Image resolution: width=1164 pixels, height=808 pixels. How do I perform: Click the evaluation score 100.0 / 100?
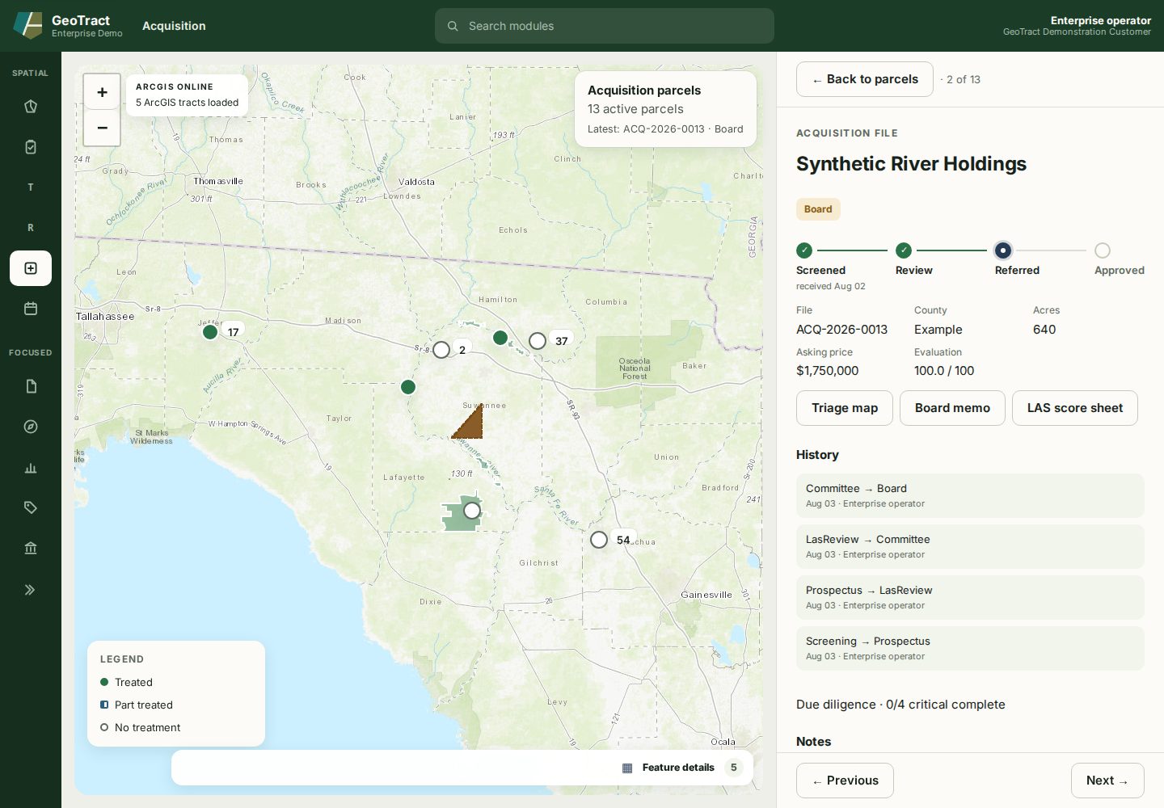coord(944,371)
